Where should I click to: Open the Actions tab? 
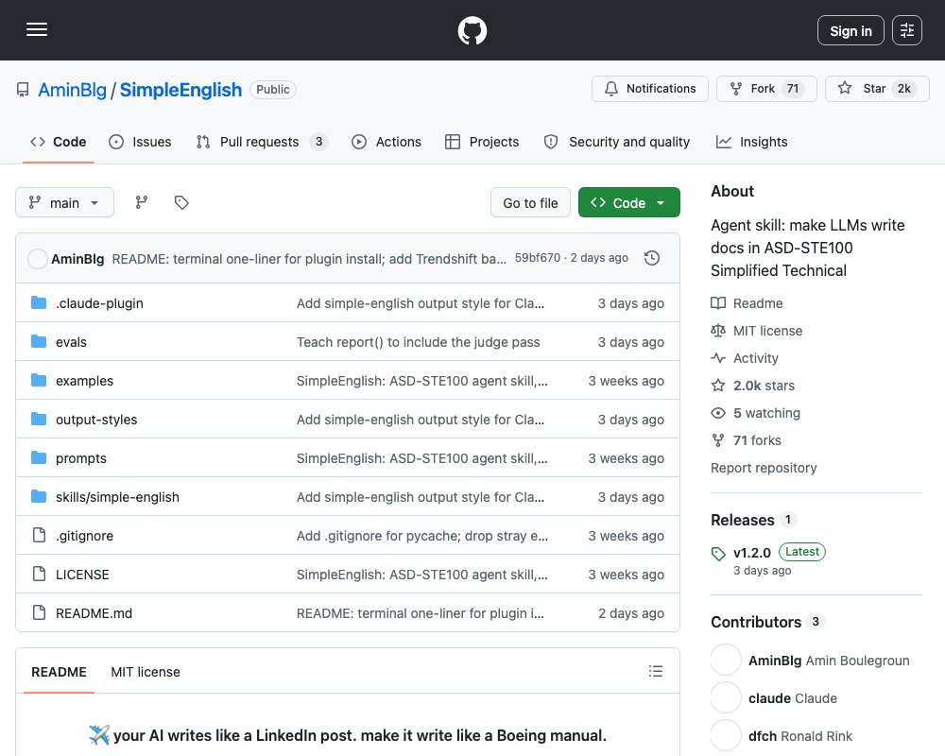[x=387, y=142]
